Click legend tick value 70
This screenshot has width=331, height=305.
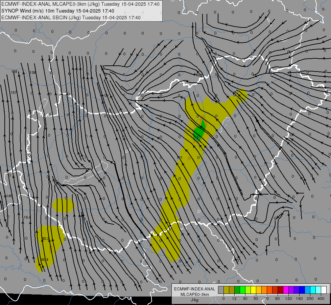pyautogui.click(x=267, y=299)
